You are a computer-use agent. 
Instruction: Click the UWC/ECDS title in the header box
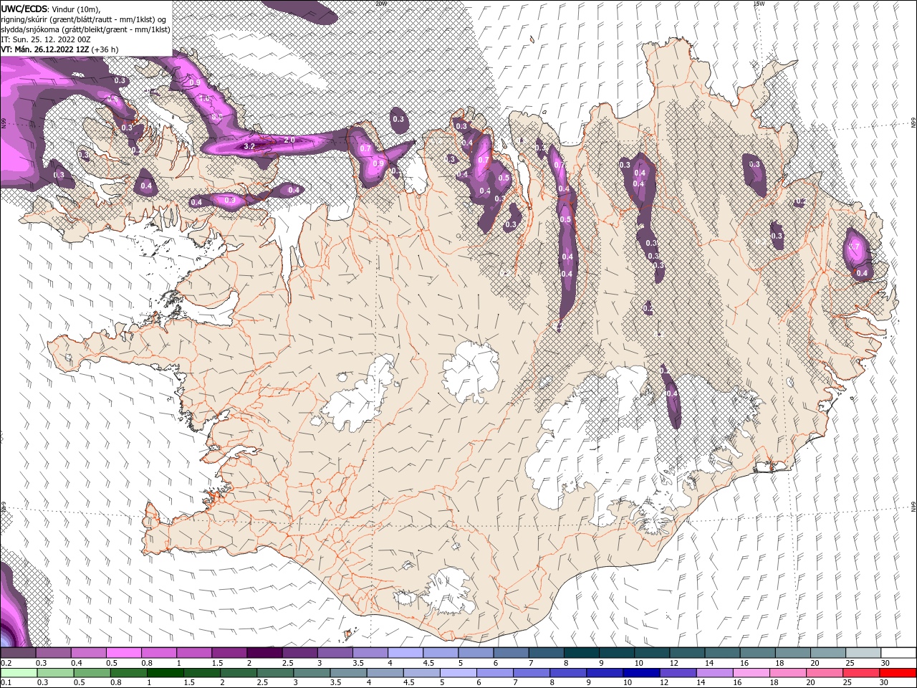(24, 9)
